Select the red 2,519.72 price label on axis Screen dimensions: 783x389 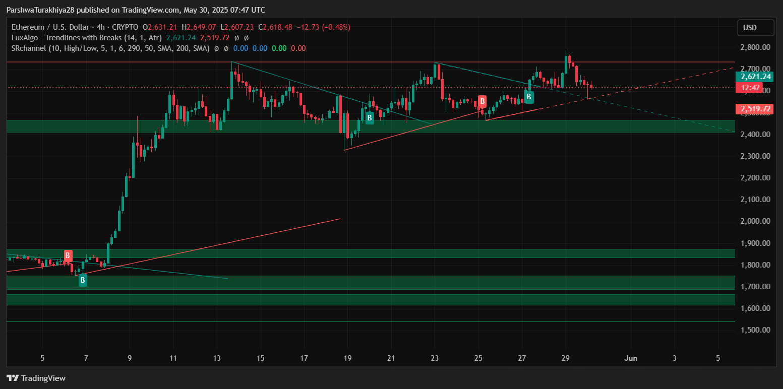click(754, 109)
